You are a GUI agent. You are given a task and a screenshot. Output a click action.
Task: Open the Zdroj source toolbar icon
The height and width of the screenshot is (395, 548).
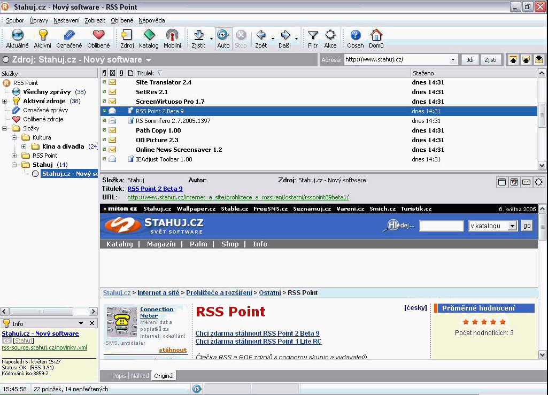click(127, 35)
